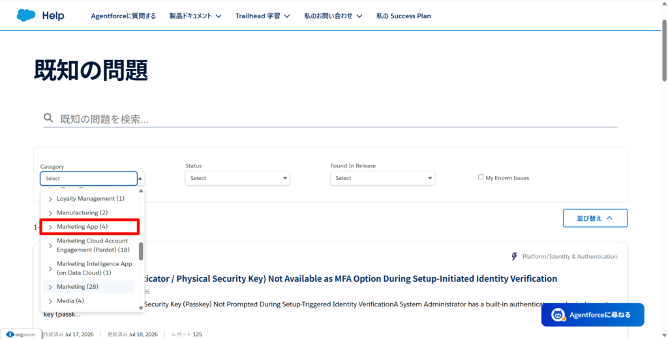
Task: Expand the Manufacturing category chevron
Action: pyautogui.click(x=50, y=213)
